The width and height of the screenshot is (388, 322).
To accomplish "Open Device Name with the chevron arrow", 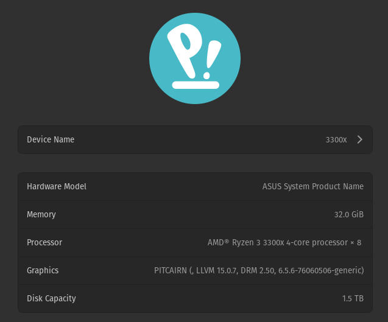I will 359,139.
